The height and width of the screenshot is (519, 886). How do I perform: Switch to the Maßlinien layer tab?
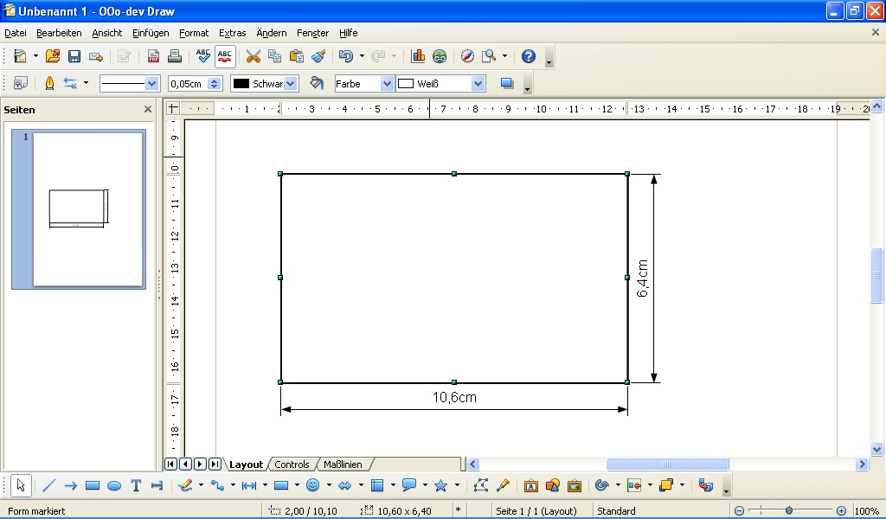(343, 465)
